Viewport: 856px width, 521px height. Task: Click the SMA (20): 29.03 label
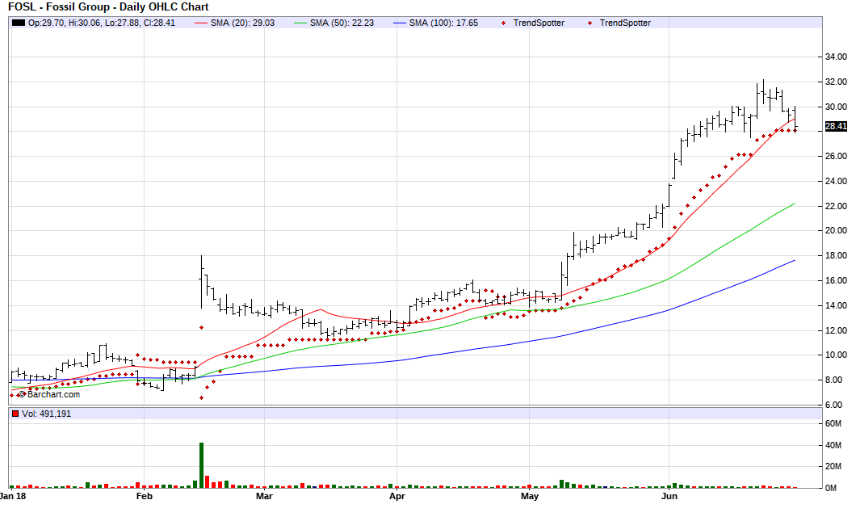[242, 23]
